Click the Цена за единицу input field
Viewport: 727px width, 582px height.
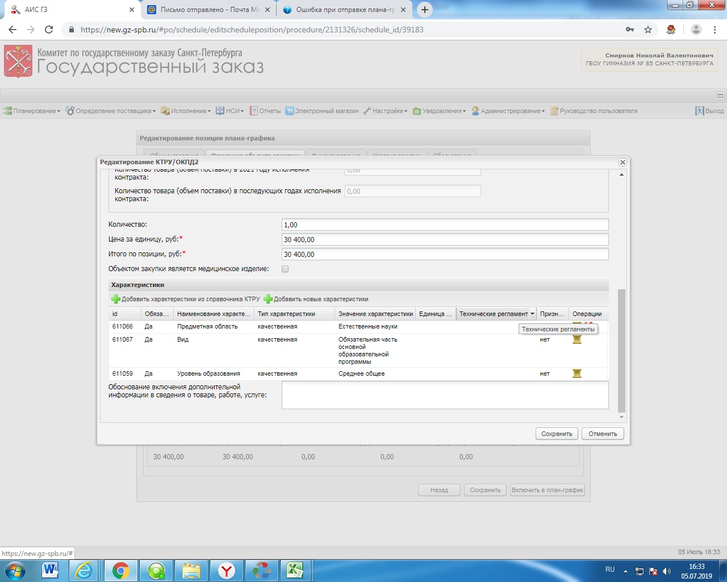point(445,240)
